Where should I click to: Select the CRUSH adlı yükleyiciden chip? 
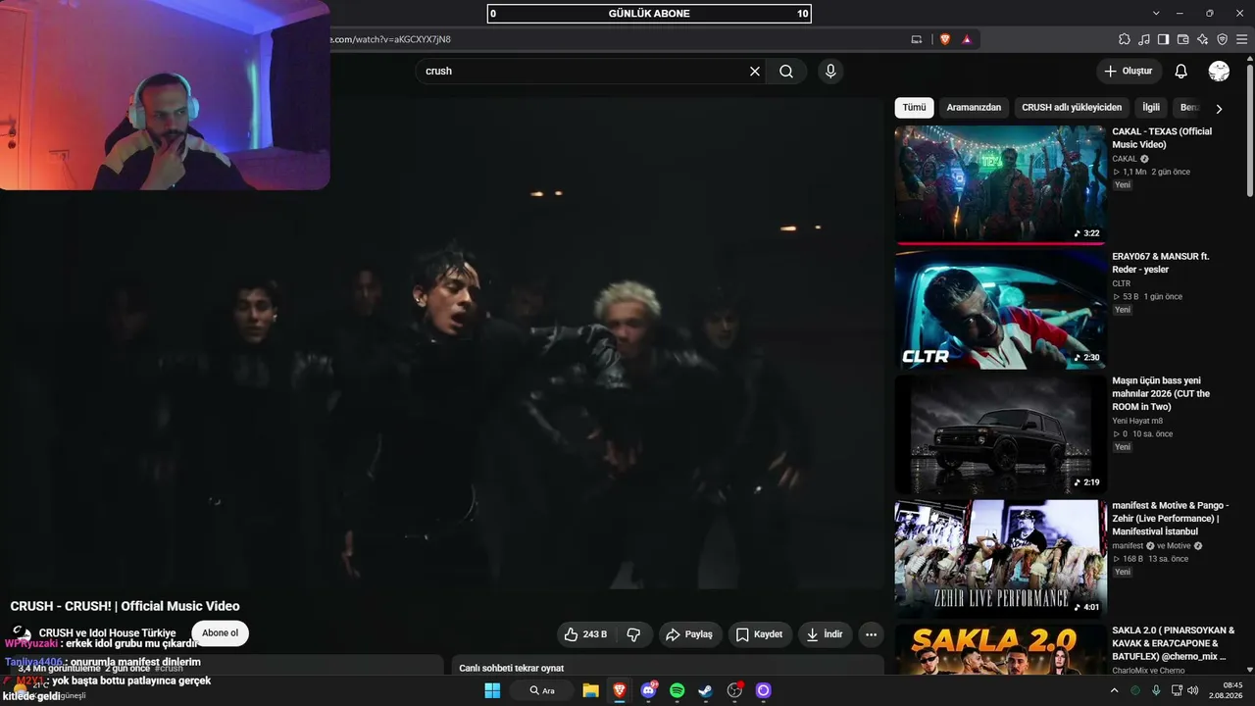1072,108
